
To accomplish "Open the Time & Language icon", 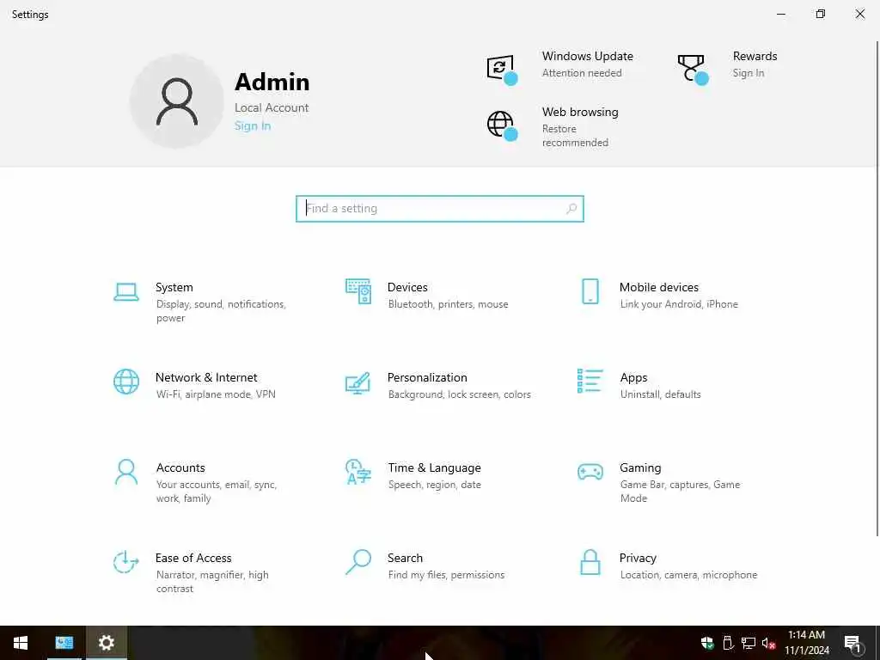I will [358, 472].
